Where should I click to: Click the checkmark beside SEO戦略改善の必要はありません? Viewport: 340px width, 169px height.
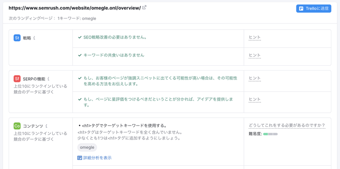click(x=80, y=37)
